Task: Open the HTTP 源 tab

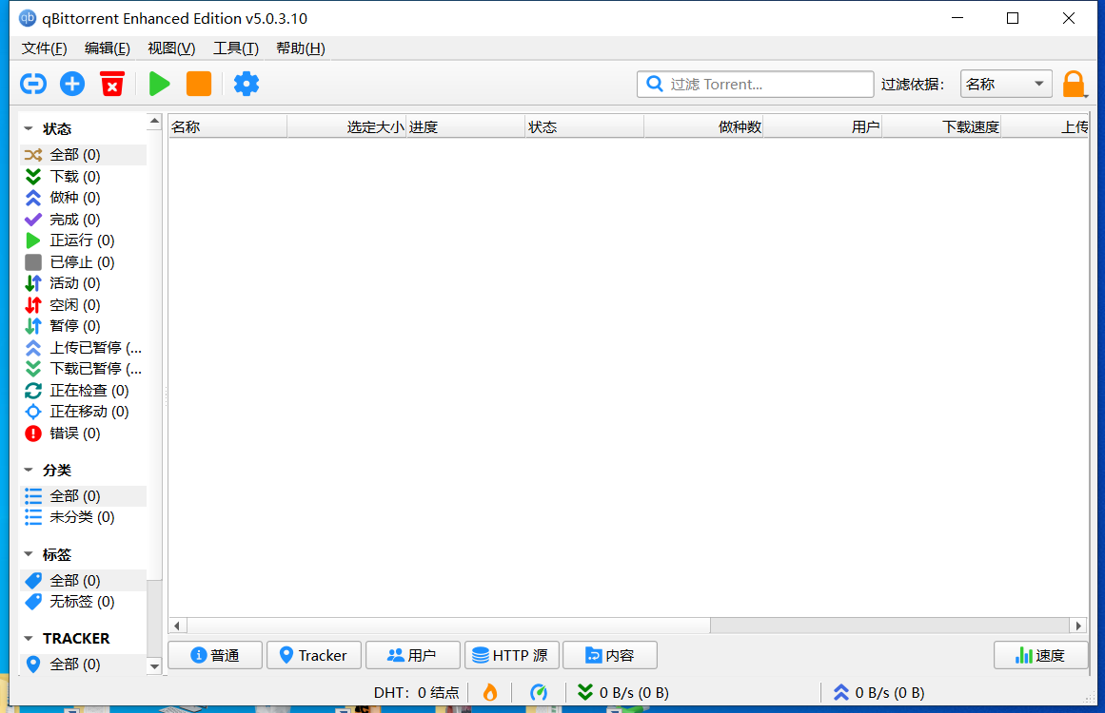Action: pyautogui.click(x=511, y=655)
